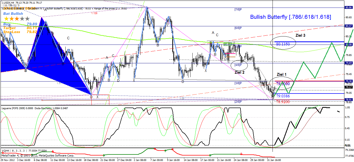
Task: Click the 80.47 price axis label
Action: 349,26
